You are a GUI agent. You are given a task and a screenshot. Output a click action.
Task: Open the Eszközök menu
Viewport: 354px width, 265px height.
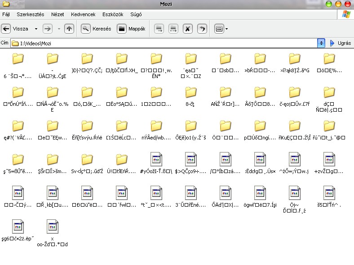click(113, 14)
